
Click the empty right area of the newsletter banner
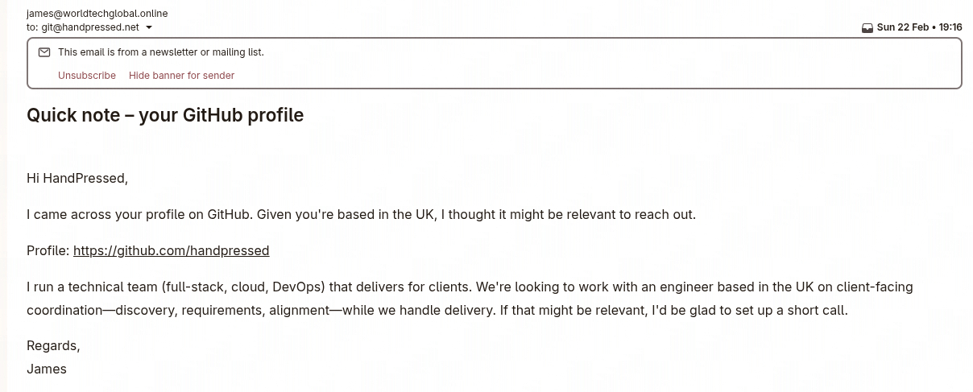point(644,63)
